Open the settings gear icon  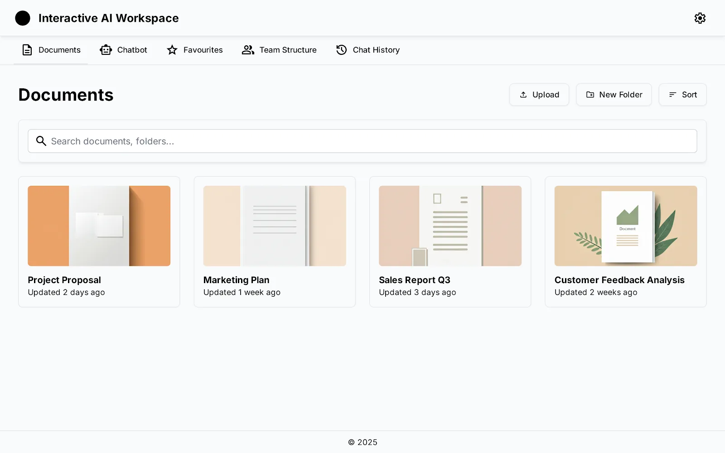click(x=700, y=18)
